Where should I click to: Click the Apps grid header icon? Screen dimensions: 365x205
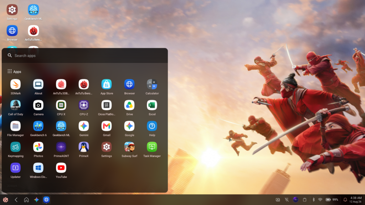click(x=10, y=71)
